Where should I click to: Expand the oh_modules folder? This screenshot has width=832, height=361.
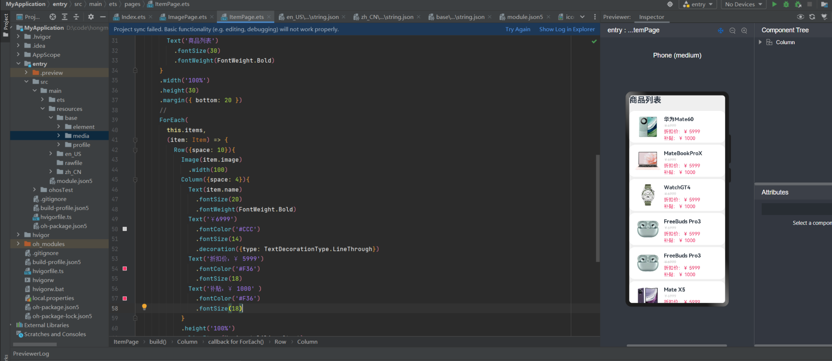18,244
